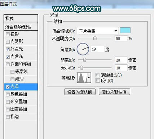Screen dimensions: 154x139
Task: Click the 距离 slider handle
Action: (85, 60)
